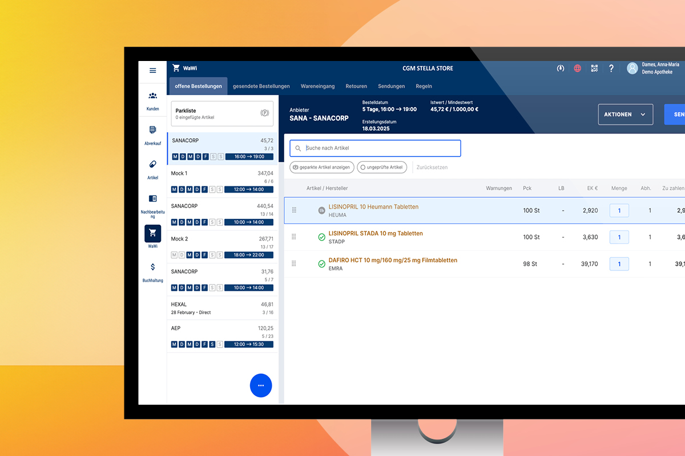
Task: Select the Mock 1 order
Action: coord(223,181)
